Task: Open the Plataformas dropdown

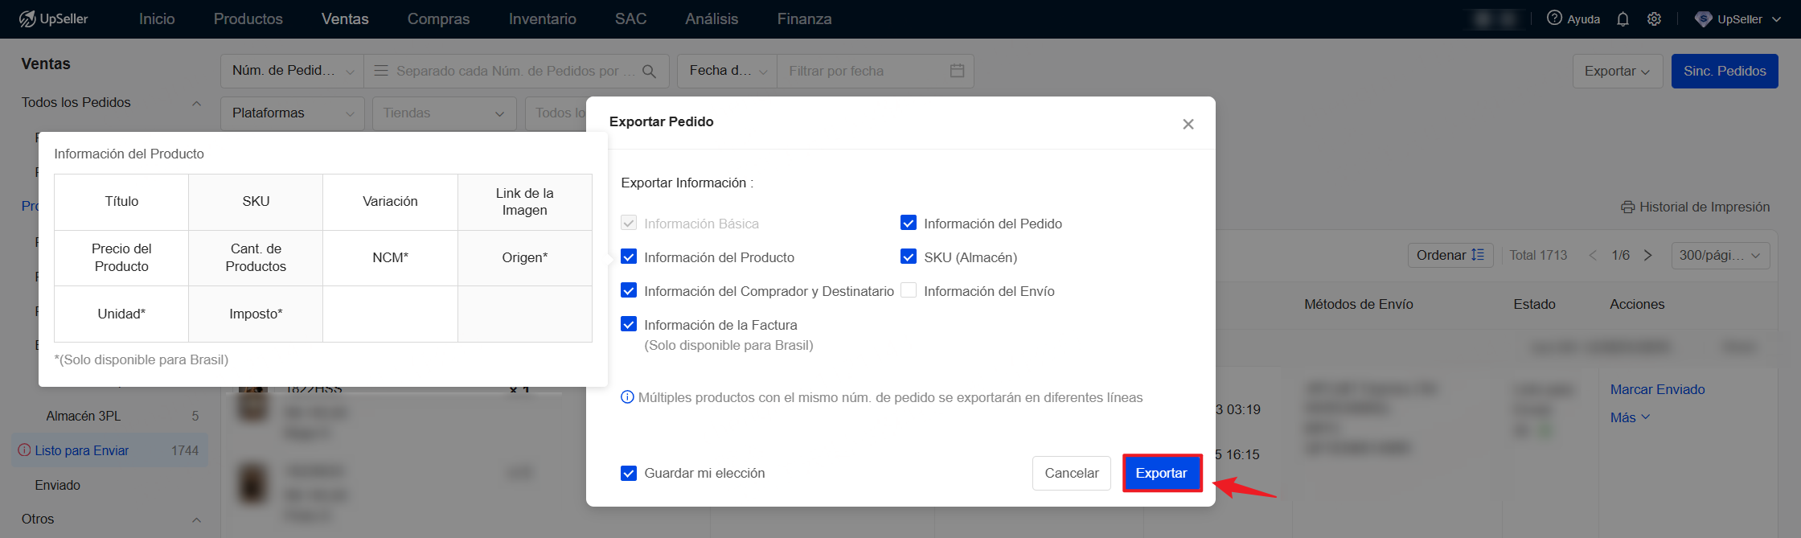Action: click(293, 113)
